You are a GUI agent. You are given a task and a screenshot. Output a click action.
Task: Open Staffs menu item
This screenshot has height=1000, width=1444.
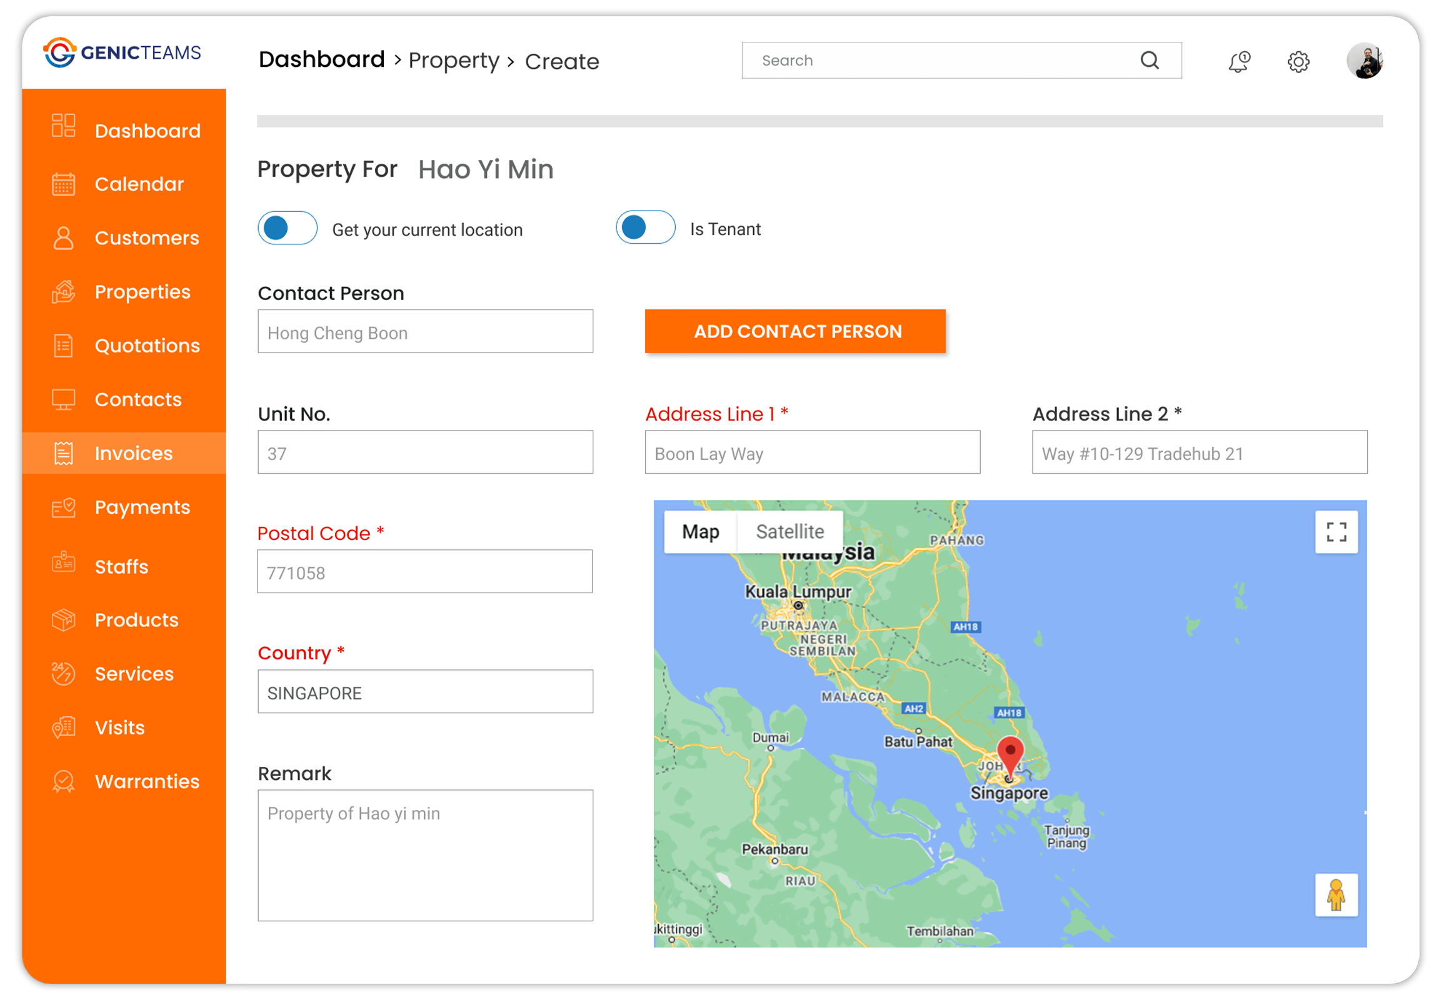click(124, 566)
